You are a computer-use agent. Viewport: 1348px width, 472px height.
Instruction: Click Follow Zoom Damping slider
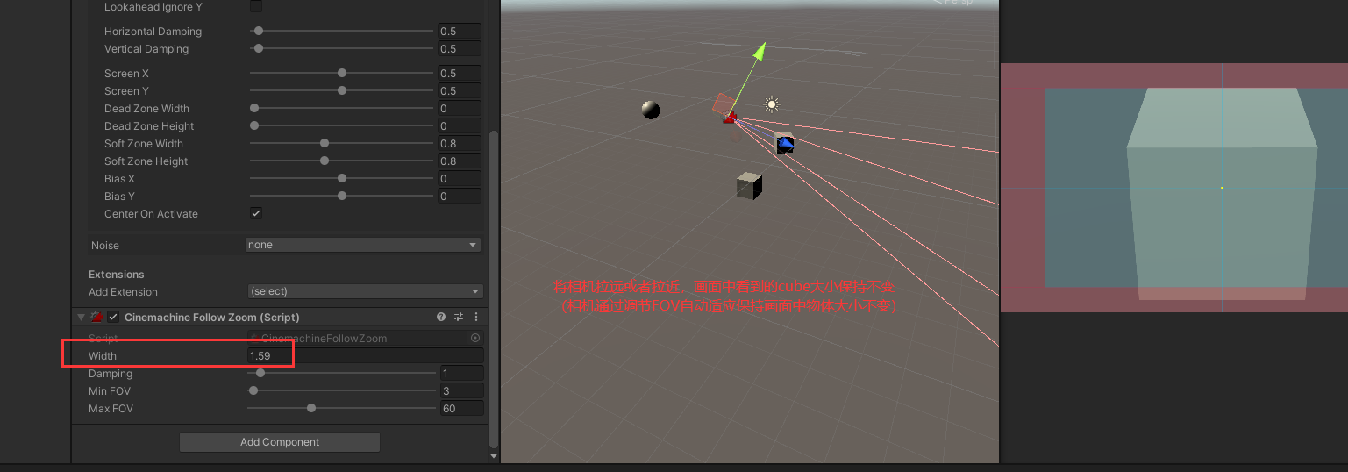pyautogui.click(x=342, y=373)
